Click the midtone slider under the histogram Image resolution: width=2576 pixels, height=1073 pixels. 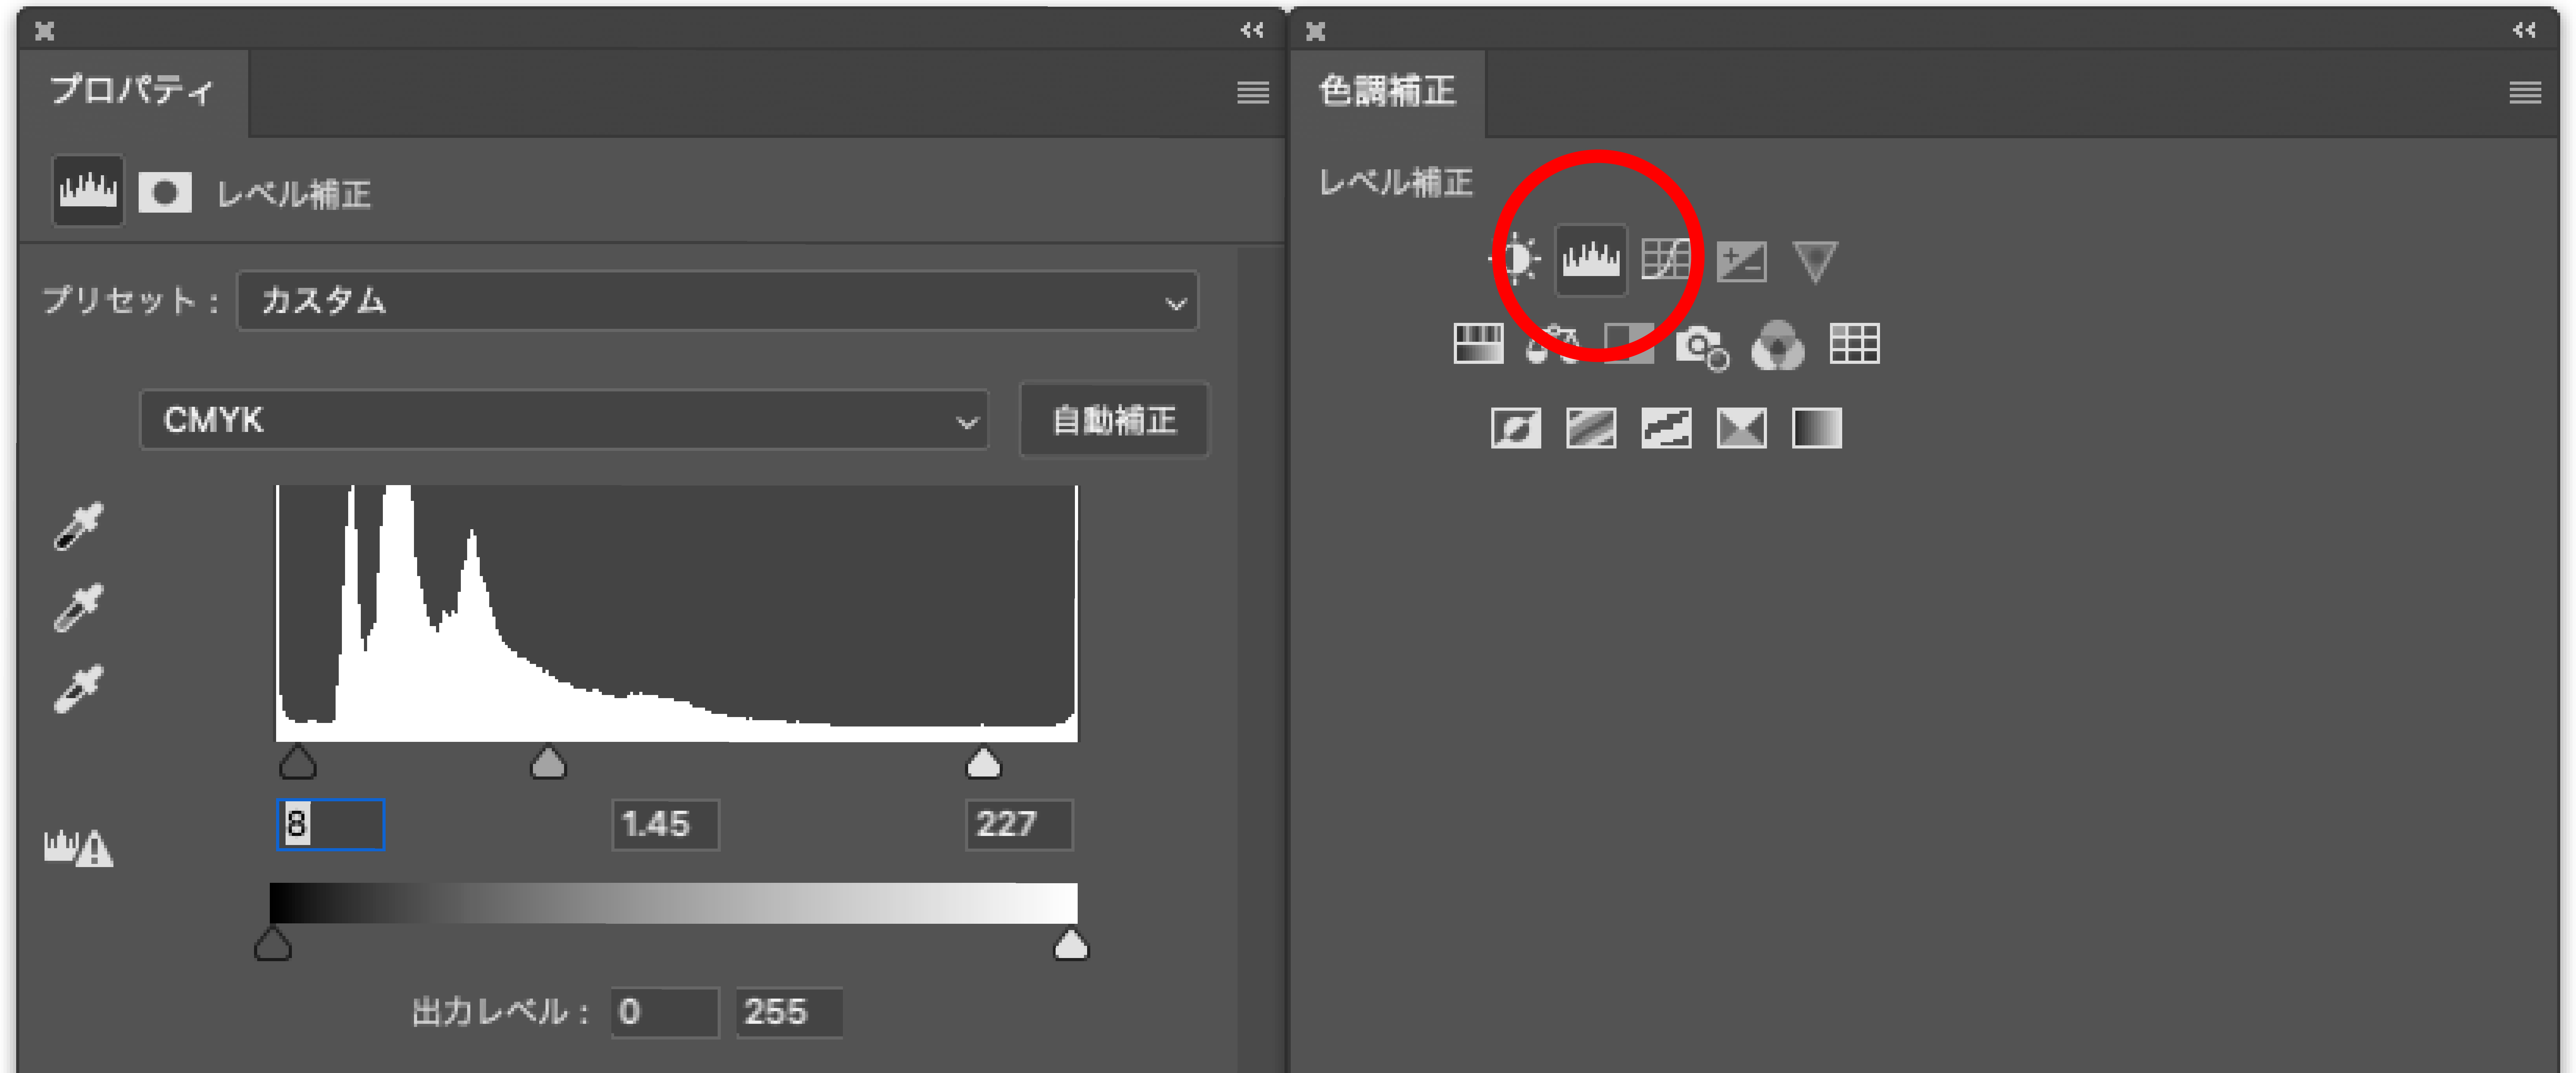pyautogui.click(x=548, y=763)
